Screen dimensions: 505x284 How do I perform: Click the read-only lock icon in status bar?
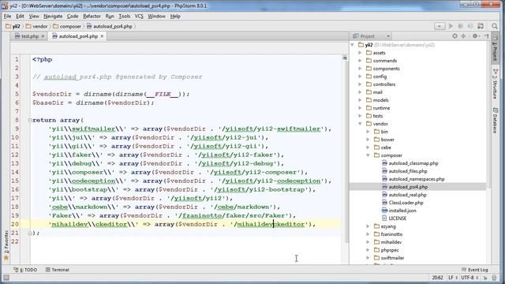pyautogui.click(x=485, y=278)
